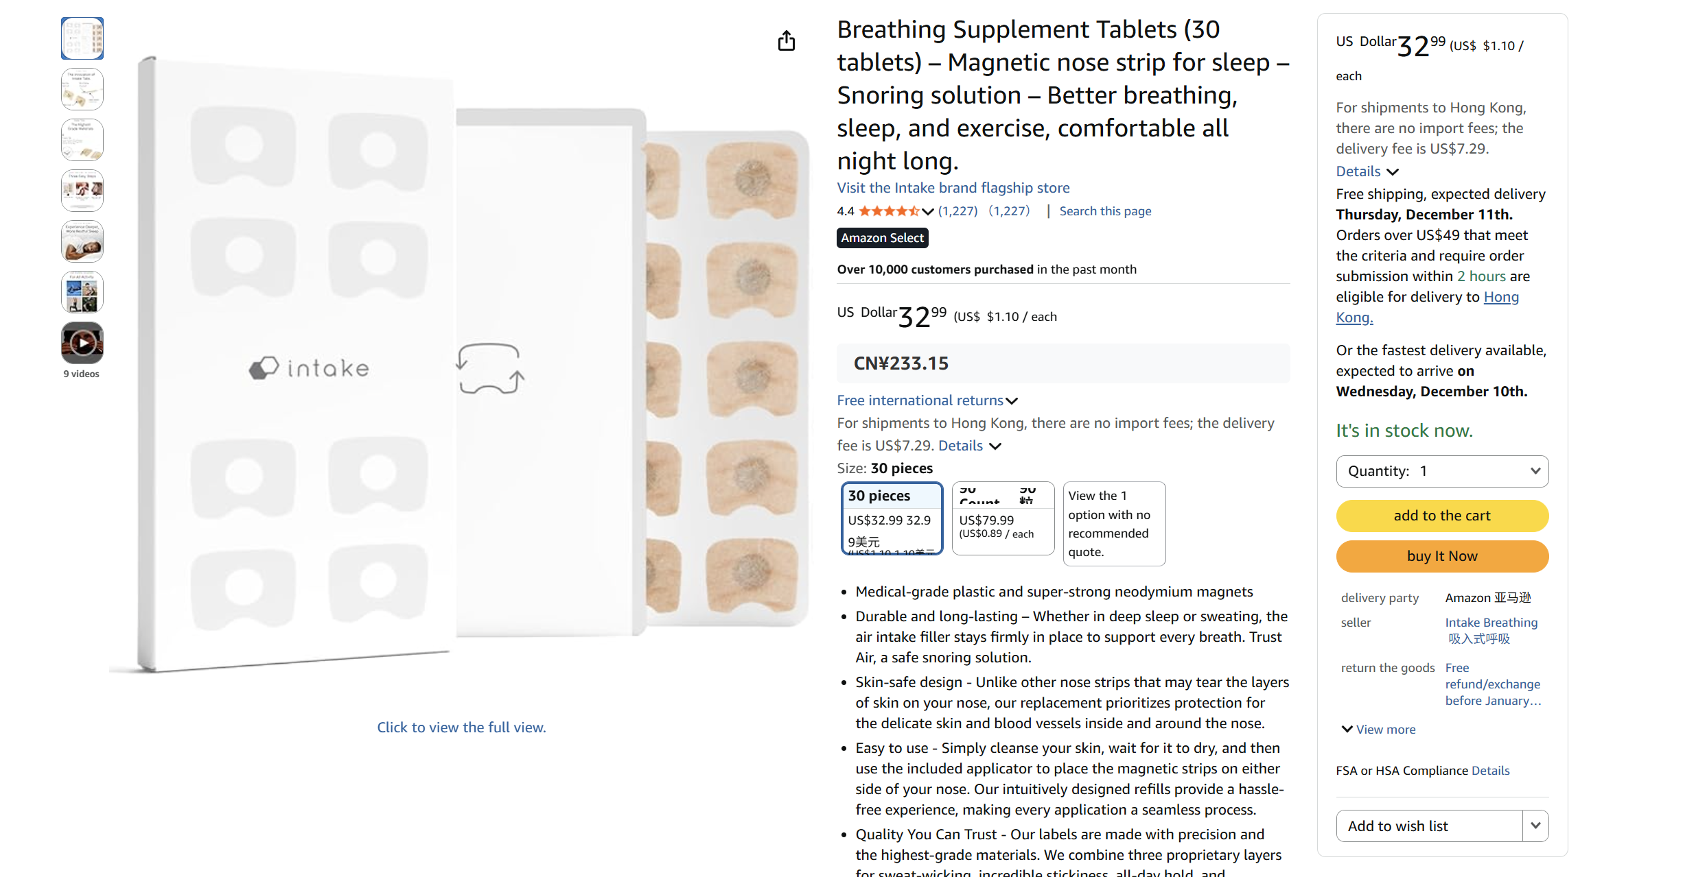Screen dimensions: 1707x877
Task: Visit the Intake brand flagship store
Action: click(x=953, y=187)
